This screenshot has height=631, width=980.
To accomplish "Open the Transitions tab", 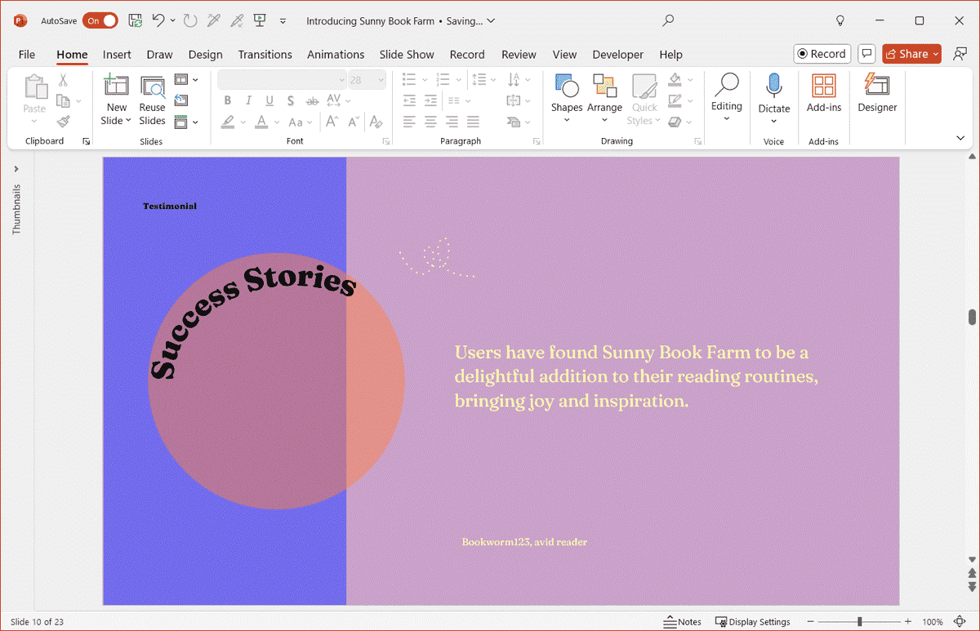I will click(265, 55).
